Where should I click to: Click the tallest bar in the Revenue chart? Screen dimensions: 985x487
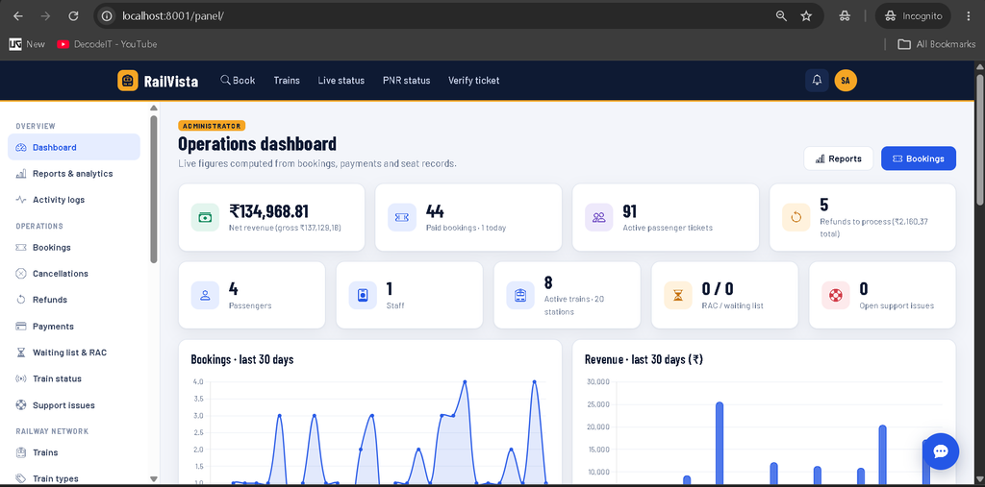[x=720, y=444]
